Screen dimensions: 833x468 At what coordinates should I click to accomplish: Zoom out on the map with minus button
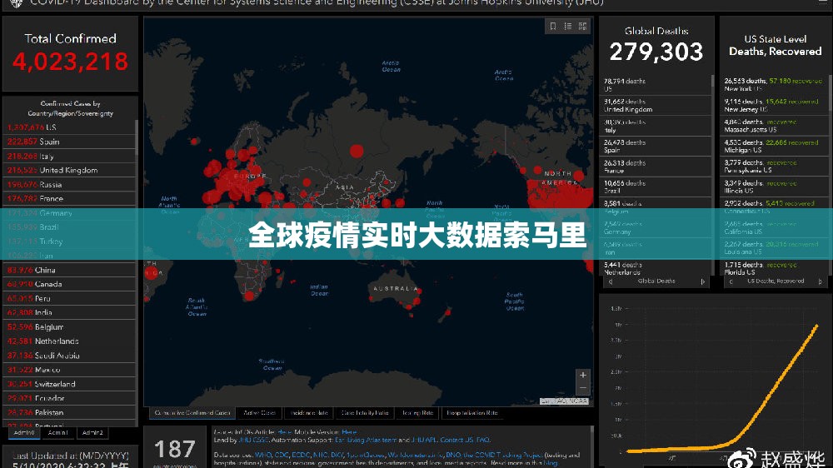click(583, 388)
